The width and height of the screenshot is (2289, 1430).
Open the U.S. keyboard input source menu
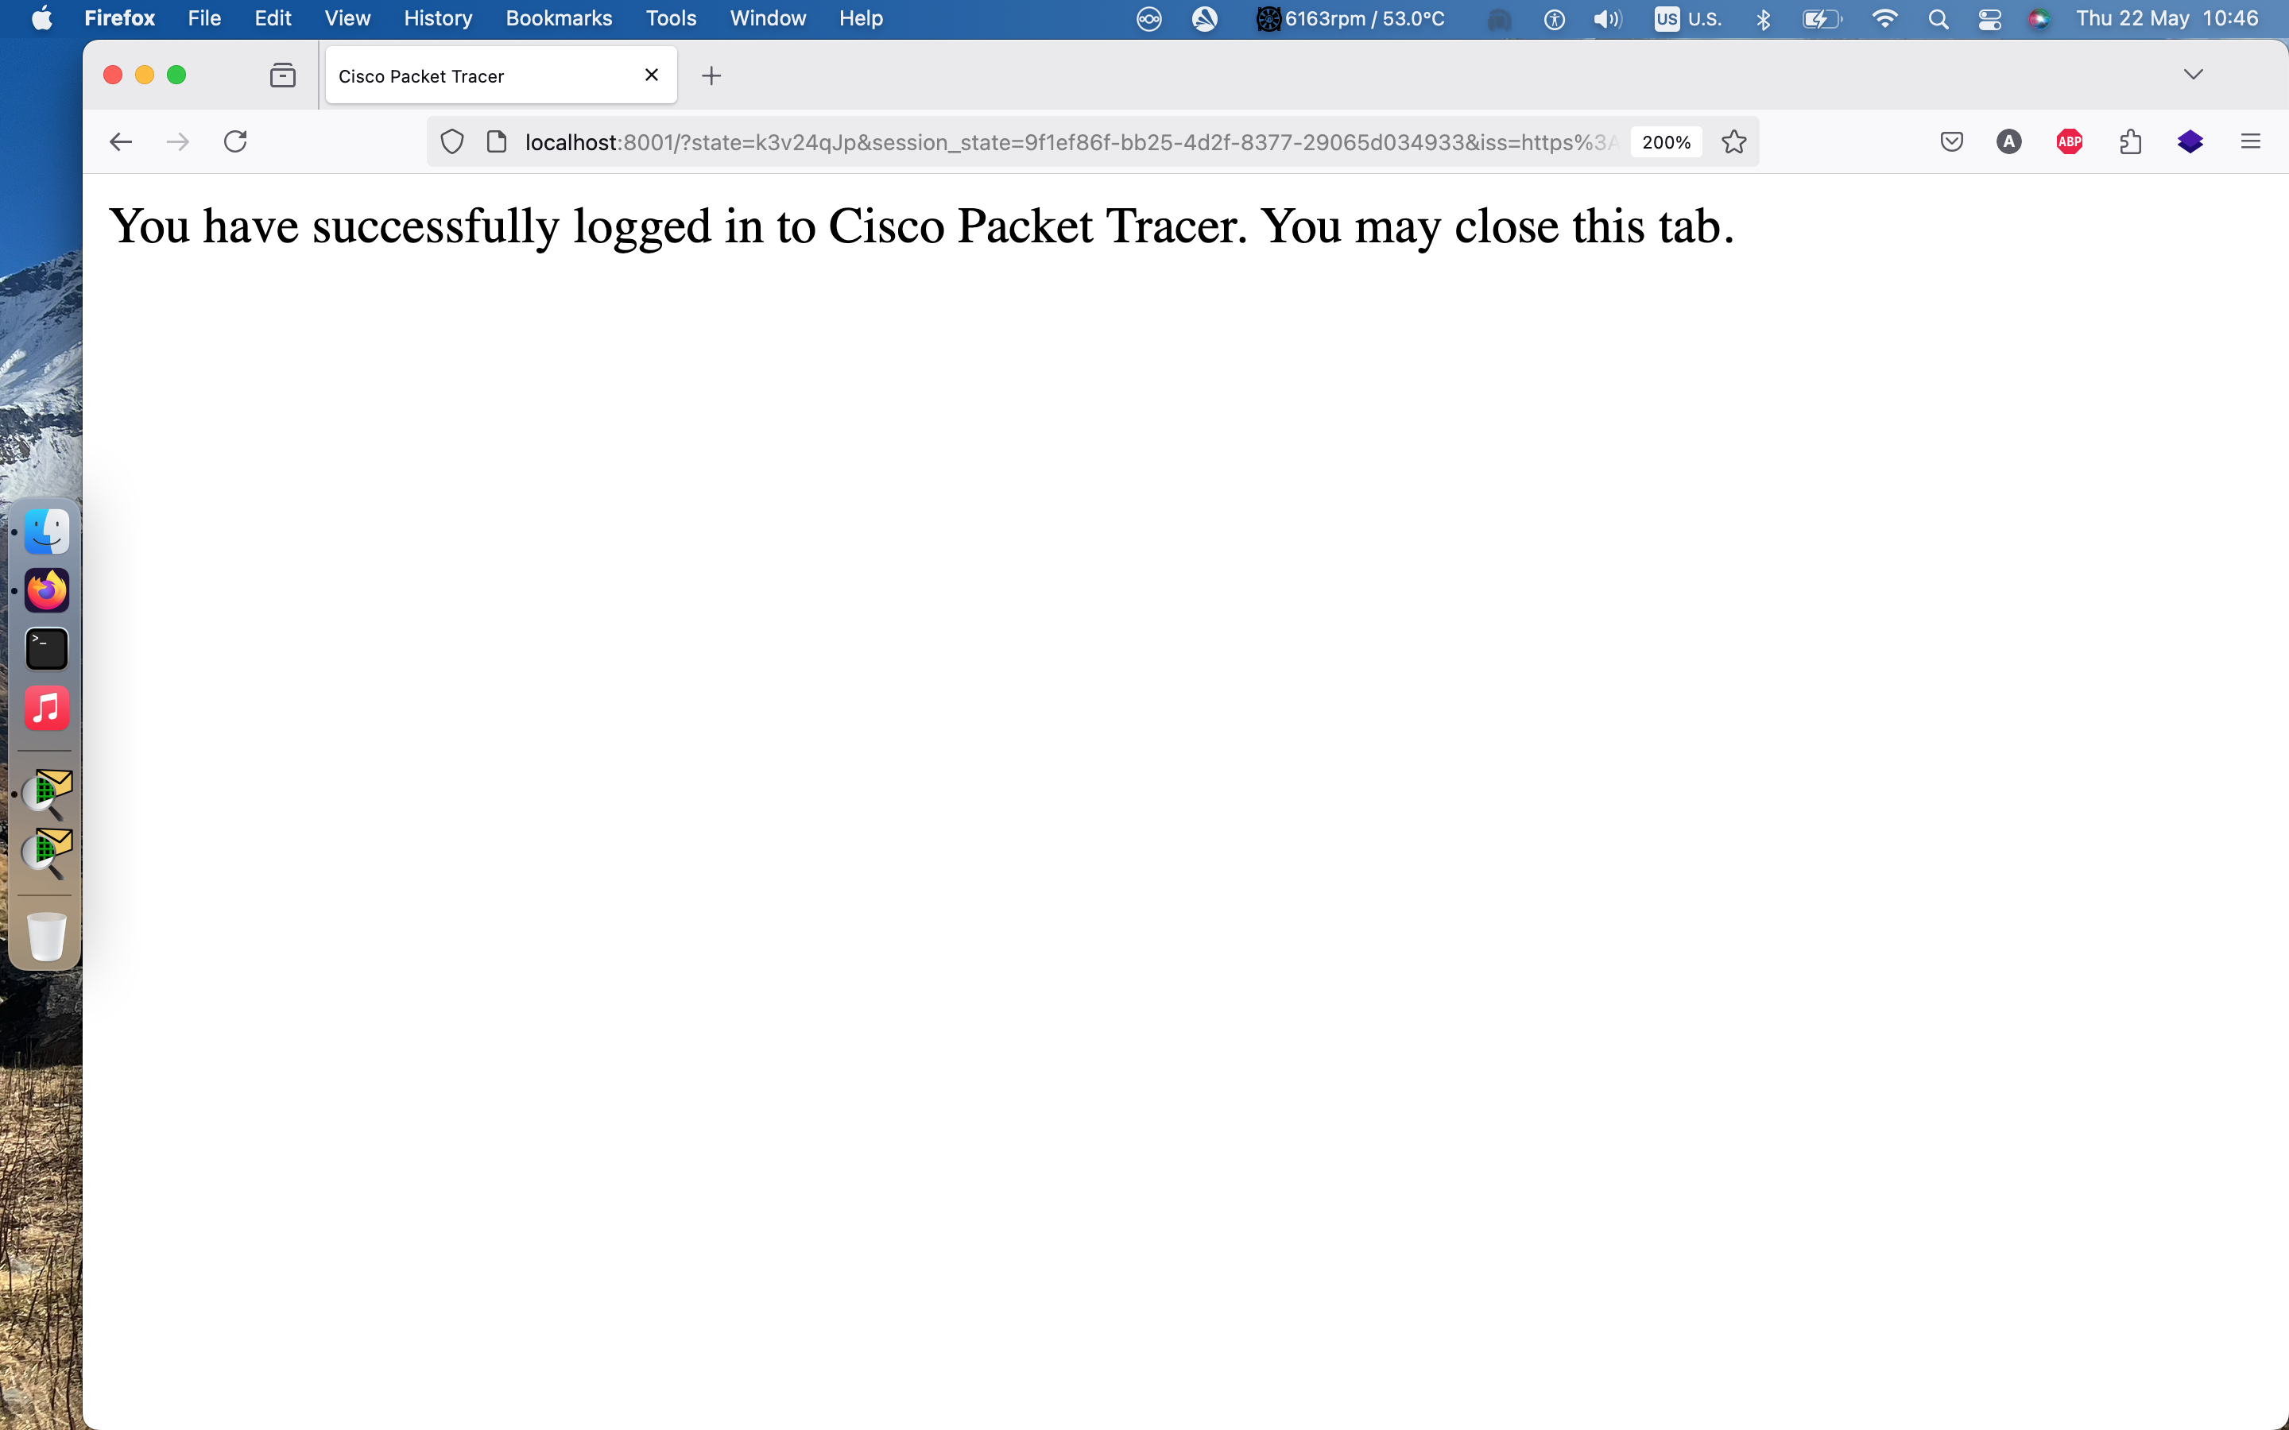(x=1688, y=19)
